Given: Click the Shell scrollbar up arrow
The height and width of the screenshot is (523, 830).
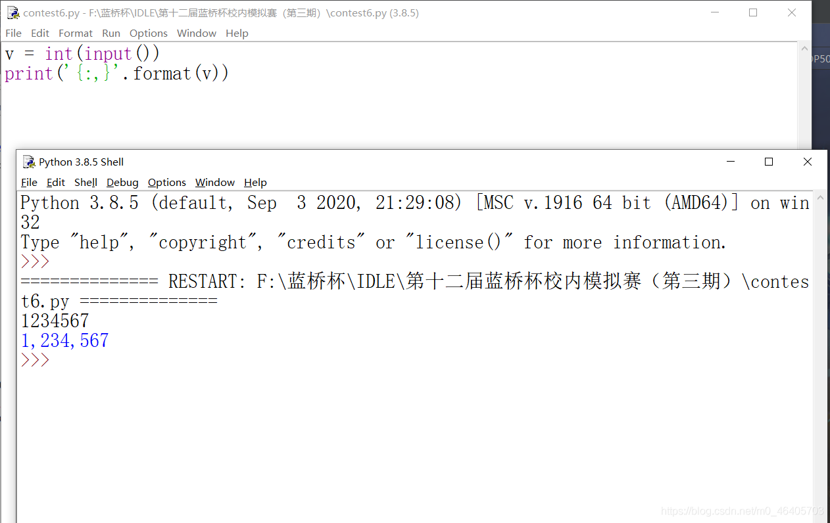Looking at the screenshot, I should click(x=819, y=197).
